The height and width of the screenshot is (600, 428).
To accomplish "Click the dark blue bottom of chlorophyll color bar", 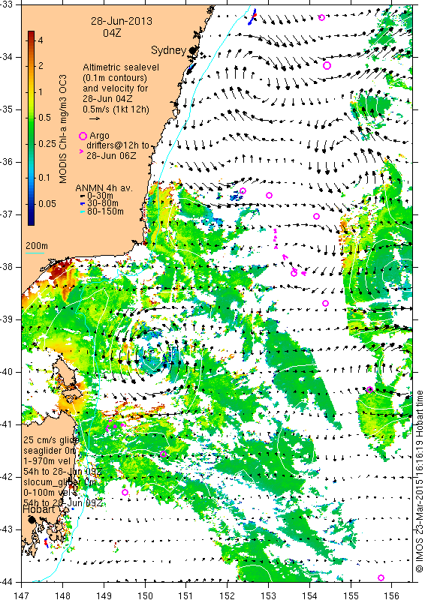I will pyautogui.click(x=31, y=220).
